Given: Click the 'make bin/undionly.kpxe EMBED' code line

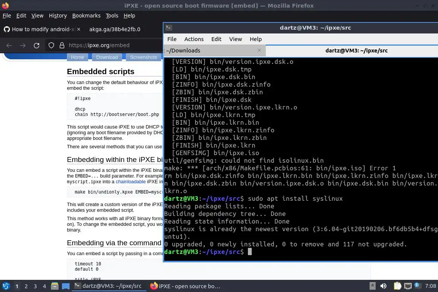Looking at the screenshot, I should click(119, 192).
